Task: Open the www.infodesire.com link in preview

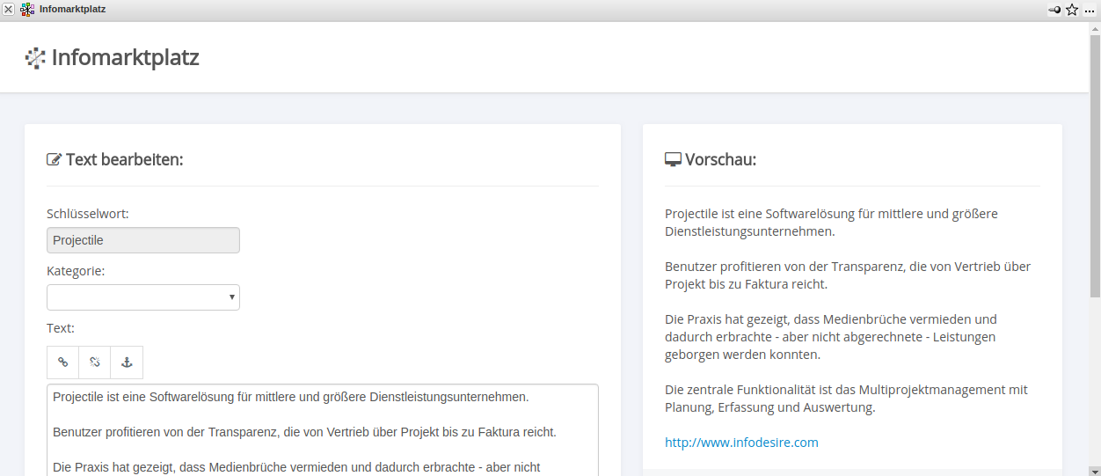Action: (741, 443)
